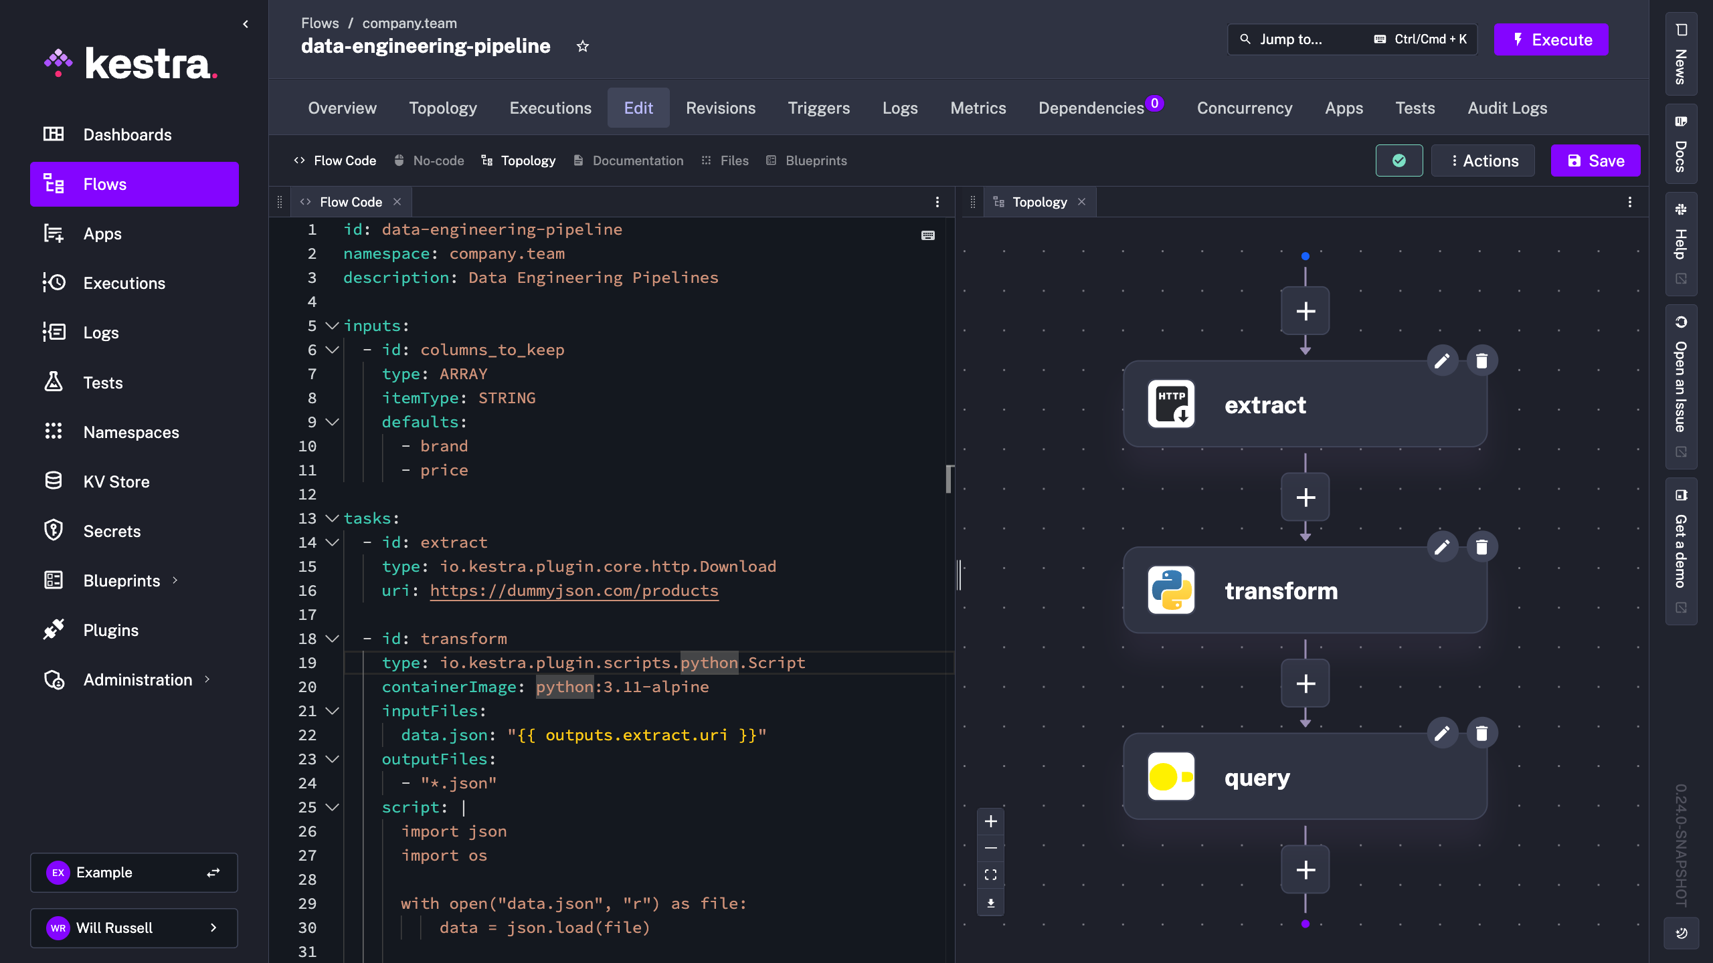Image resolution: width=1713 pixels, height=963 pixels.
Task: Click the plus node between extract and transform
Action: click(x=1305, y=498)
